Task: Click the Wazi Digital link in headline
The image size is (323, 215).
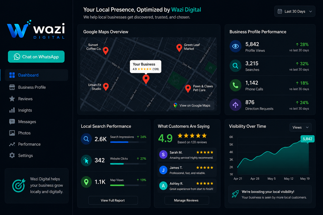Action: coord(186,10)
